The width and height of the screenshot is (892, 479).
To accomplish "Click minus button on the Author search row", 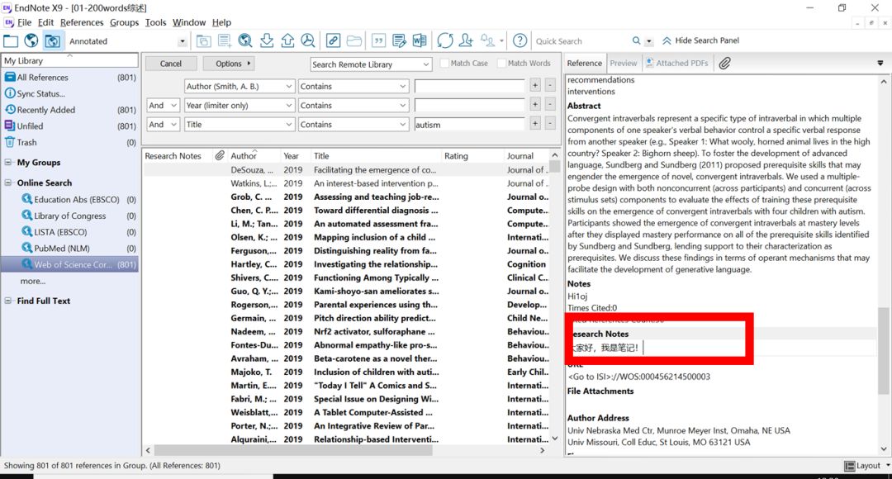I will pos(549,85).
